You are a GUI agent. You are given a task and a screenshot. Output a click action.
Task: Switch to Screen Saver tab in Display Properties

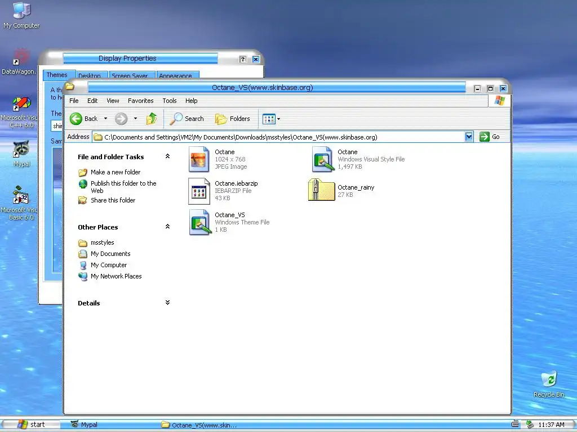131,75
